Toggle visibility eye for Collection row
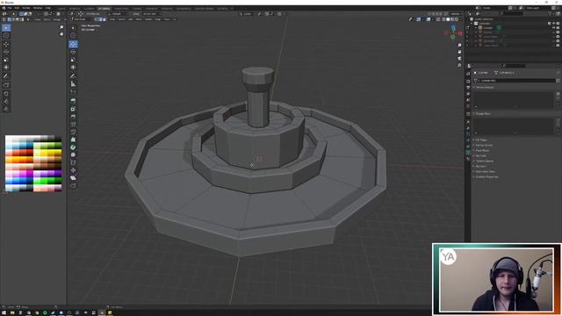Image resolution: width=562 pixels, height=316 pixels. coord(553,24)
